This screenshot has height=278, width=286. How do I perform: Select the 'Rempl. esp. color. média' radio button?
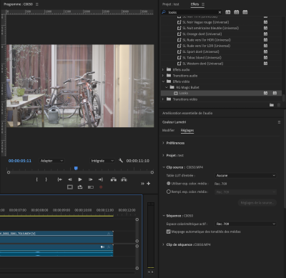[x=169, y=192]
